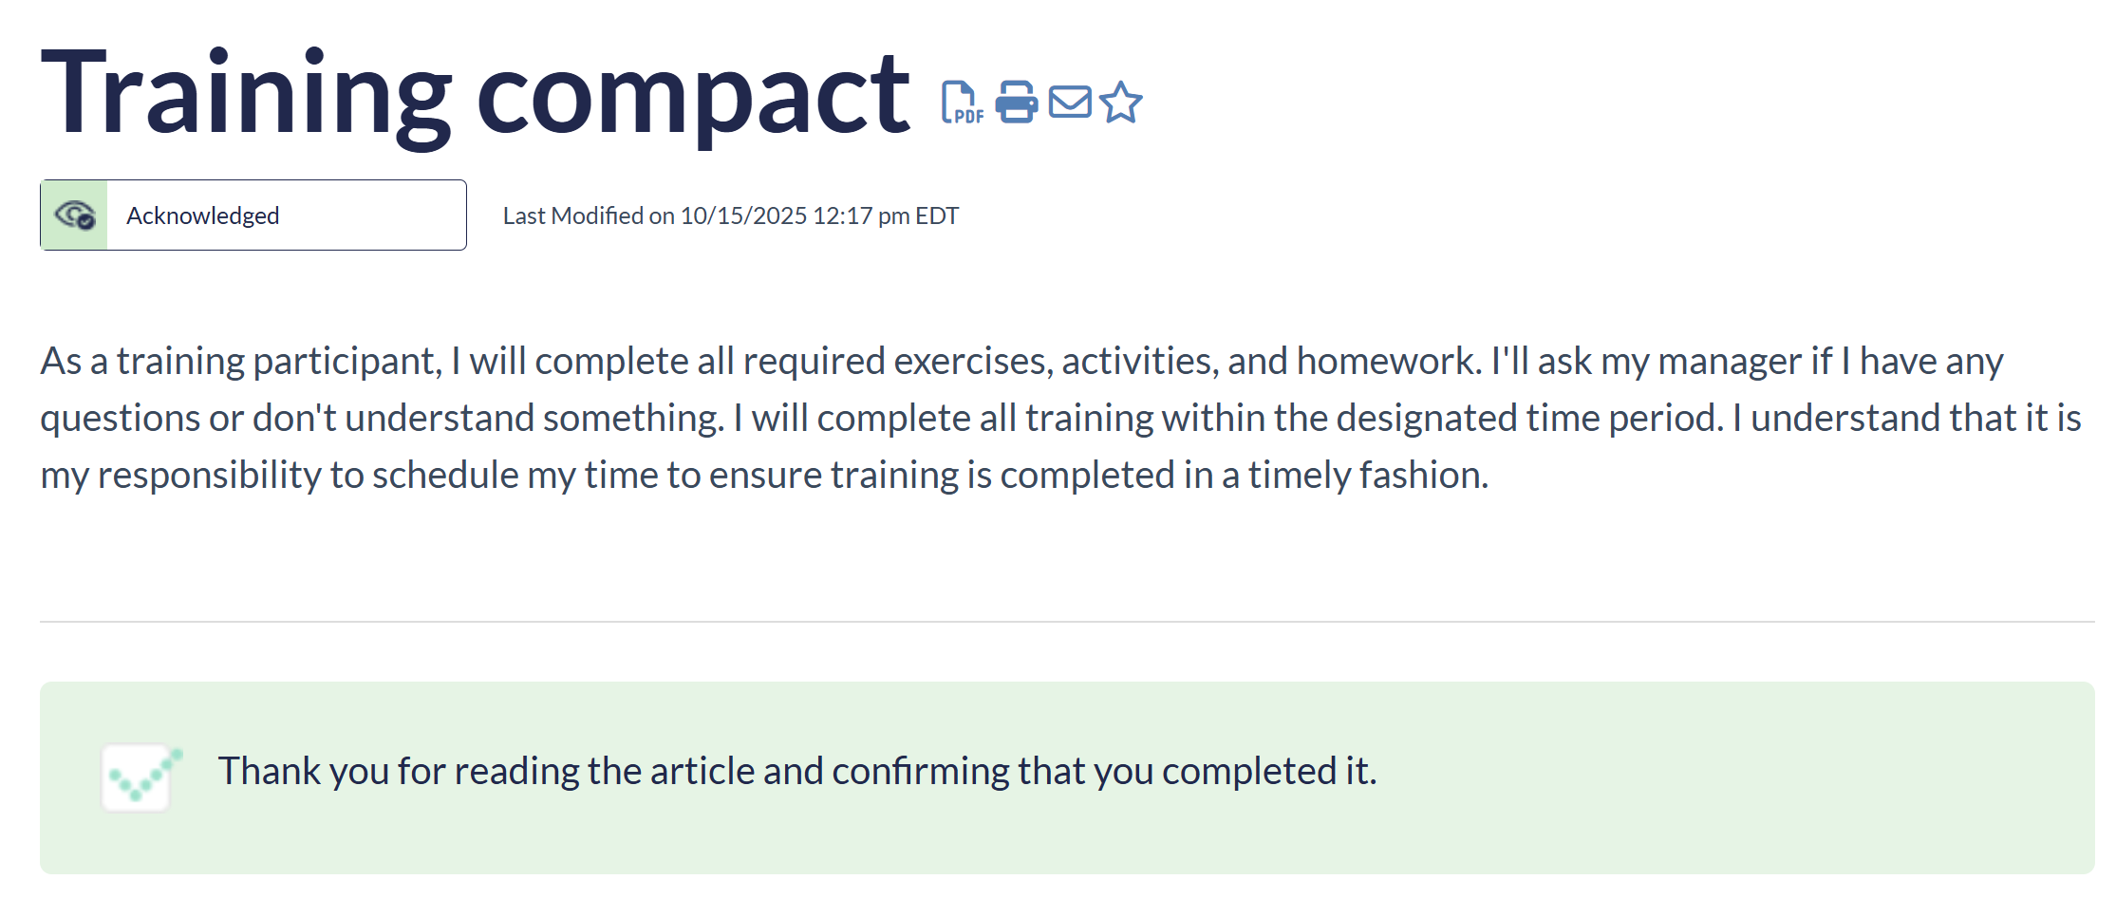Image resolution: width=2116 pixels, height=917 pixels.
Task: Email this article via envelope icon
Action: [1070, 103]
